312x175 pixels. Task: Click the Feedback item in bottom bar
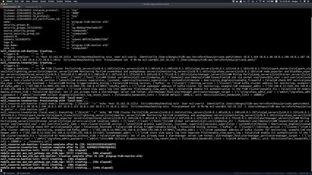click(9, 174)
